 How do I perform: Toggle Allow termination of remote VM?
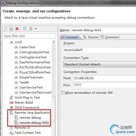click(63, 93)
